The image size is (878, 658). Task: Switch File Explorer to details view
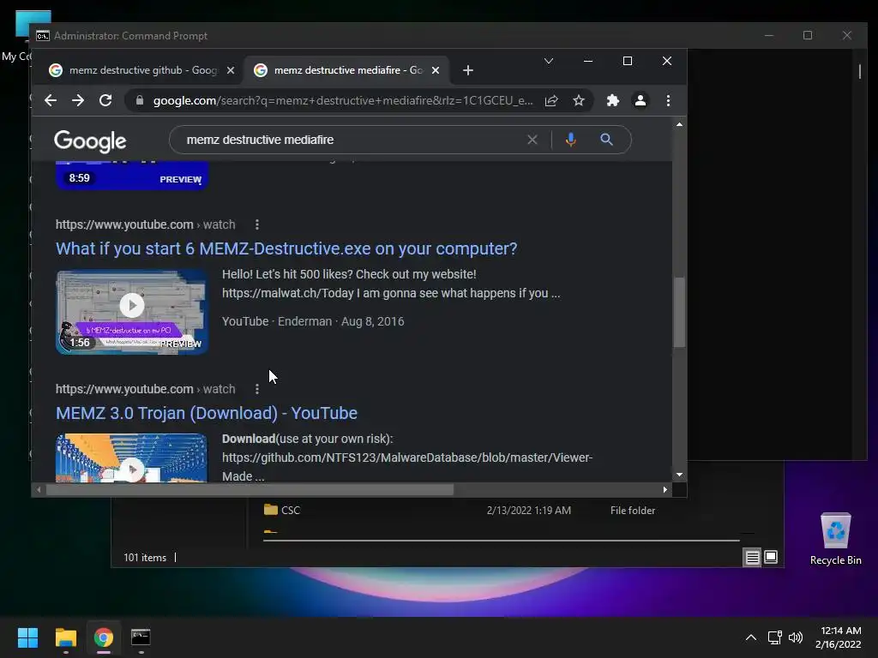click(x=752, y=557)
